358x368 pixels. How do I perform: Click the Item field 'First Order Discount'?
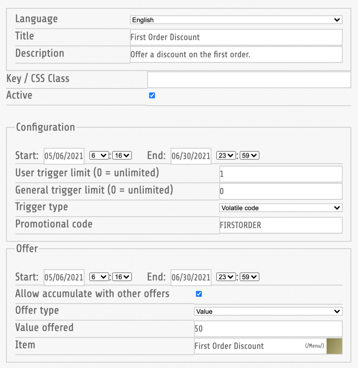point(260,346)
